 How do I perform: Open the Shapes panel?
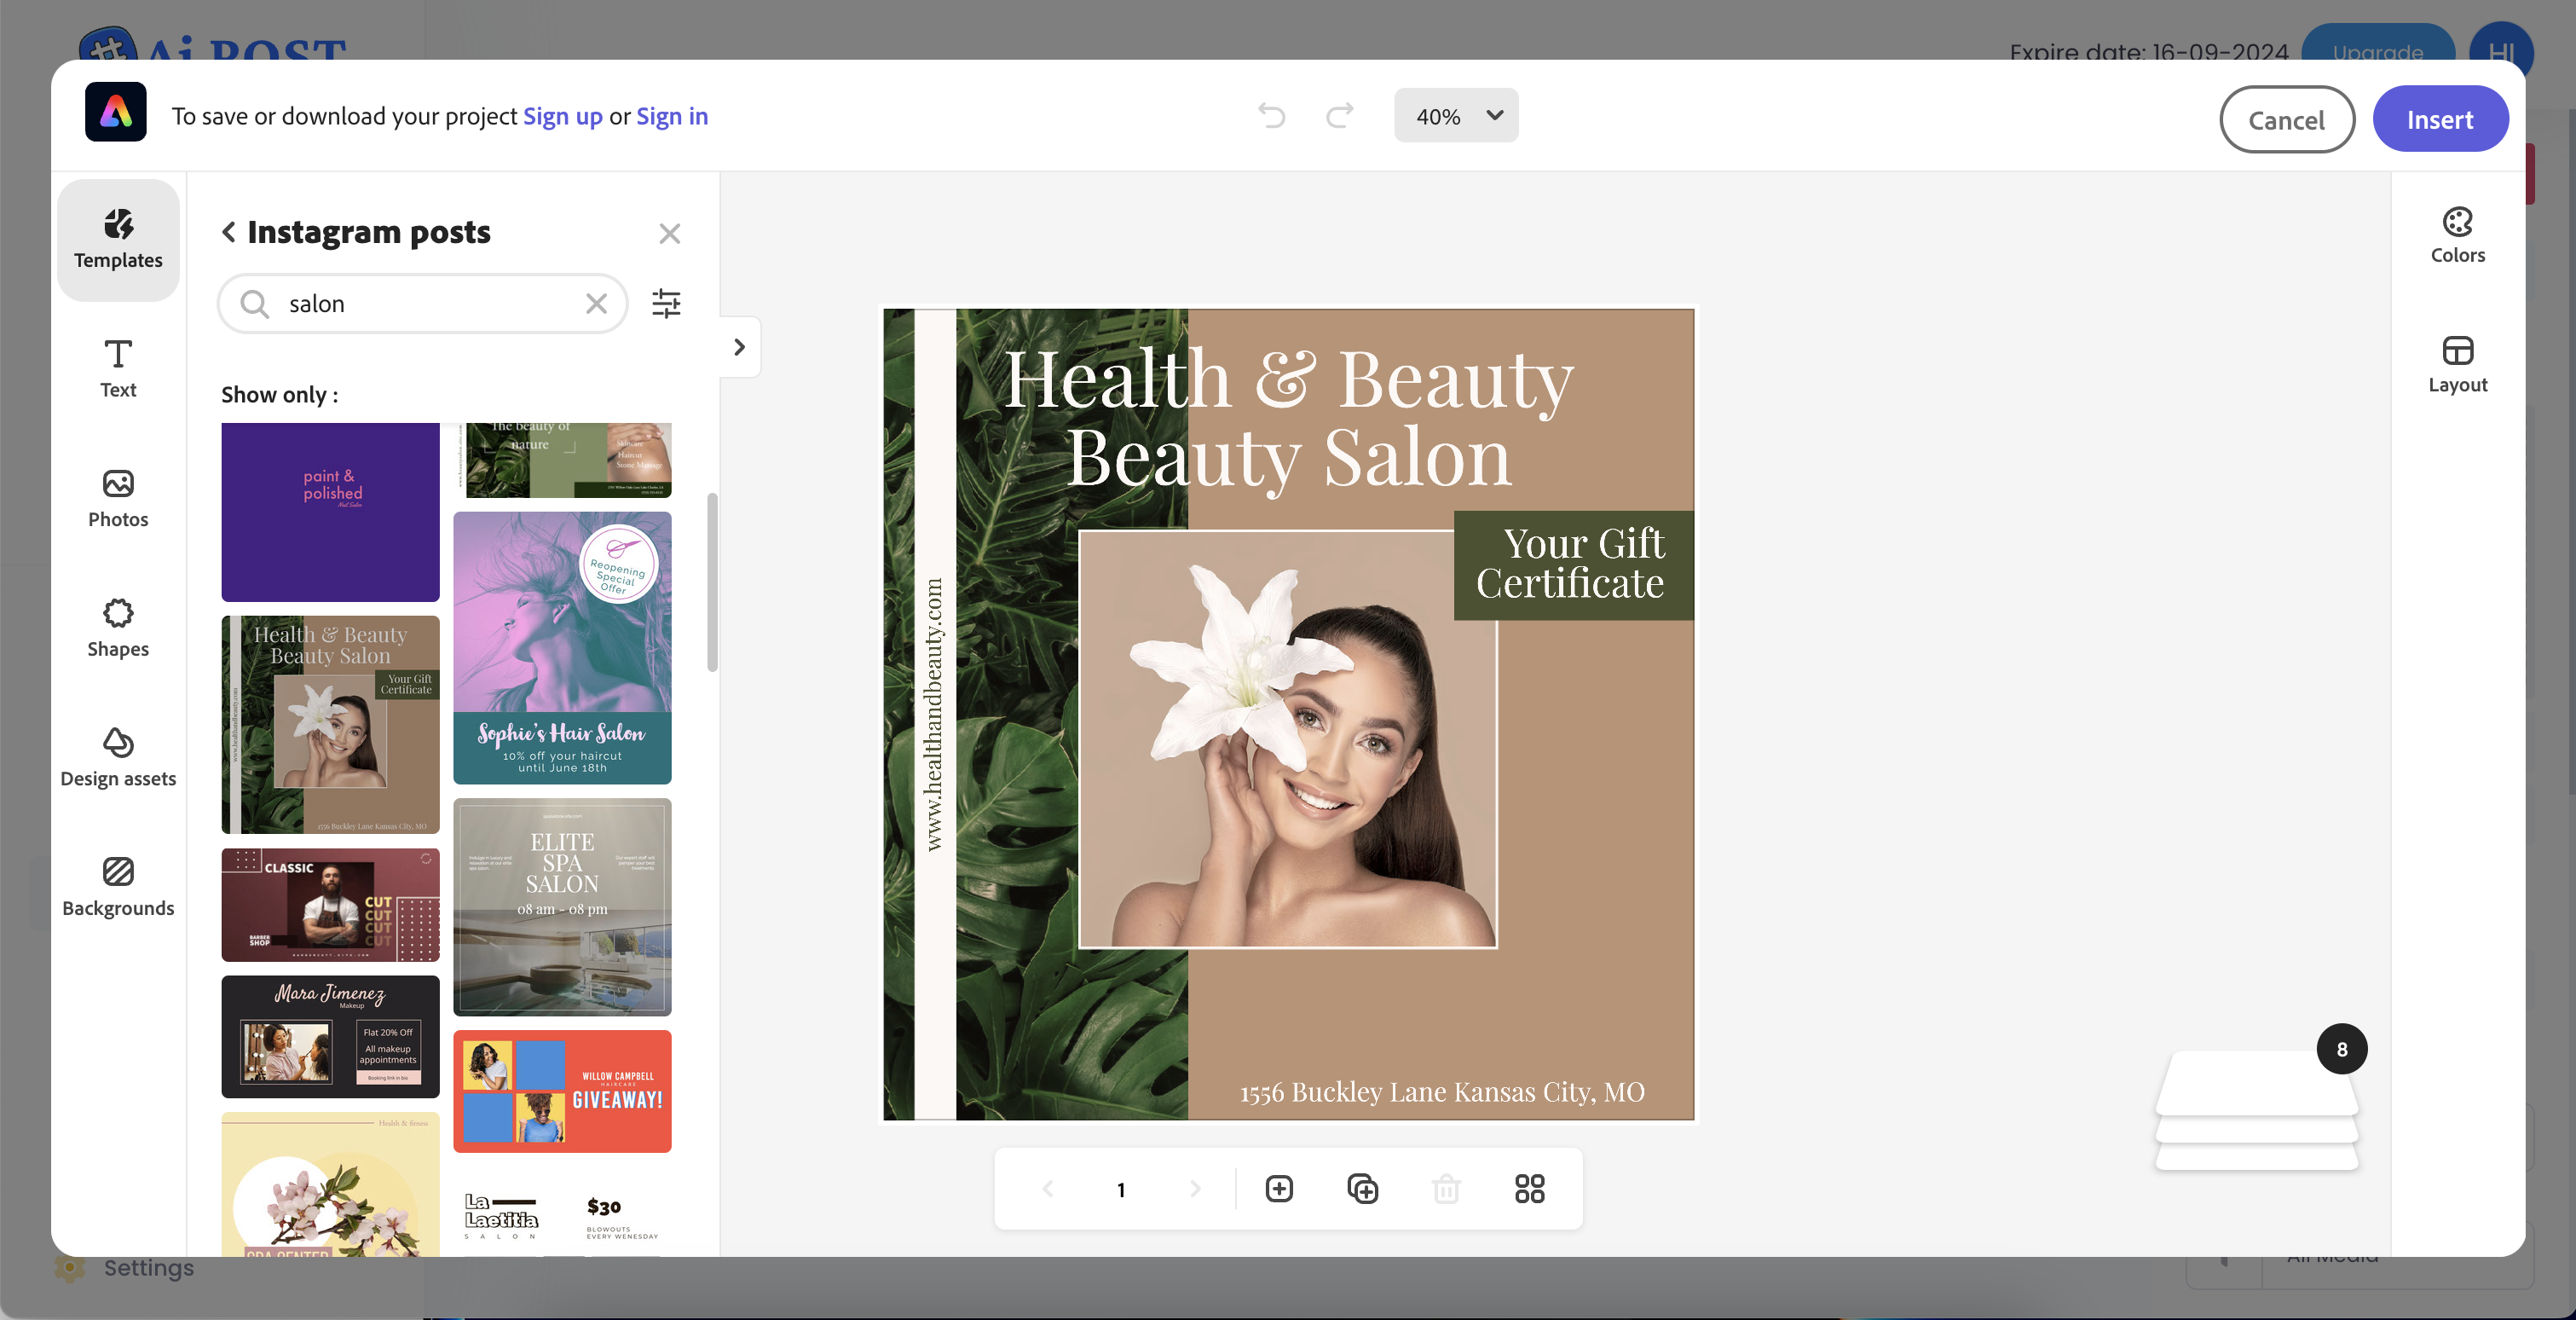(x=118, y=628)
